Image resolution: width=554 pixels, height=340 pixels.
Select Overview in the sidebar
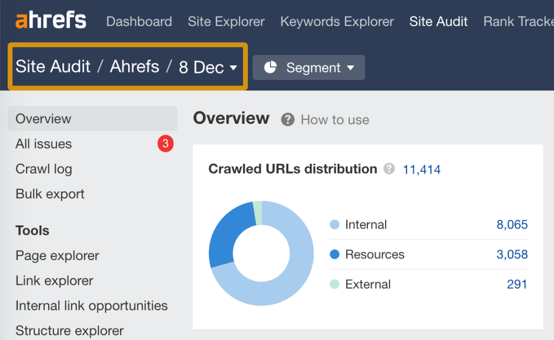tap(43, 118)
